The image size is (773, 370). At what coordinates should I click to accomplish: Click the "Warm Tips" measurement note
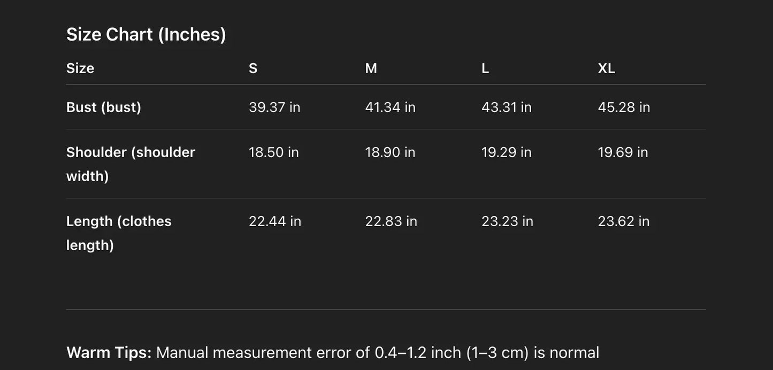[x=332, y=353]
